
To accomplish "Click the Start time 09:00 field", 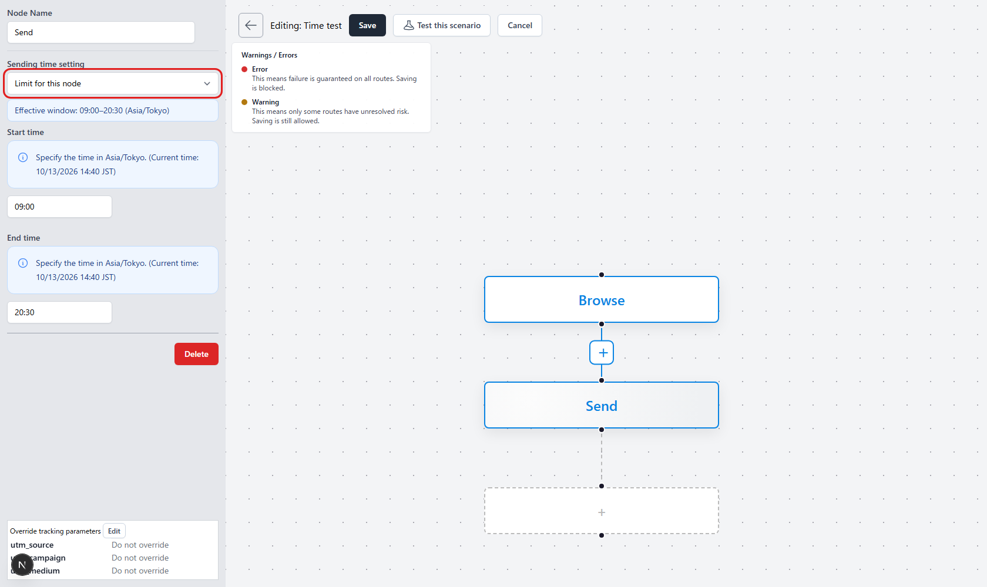I will point(59,207).
